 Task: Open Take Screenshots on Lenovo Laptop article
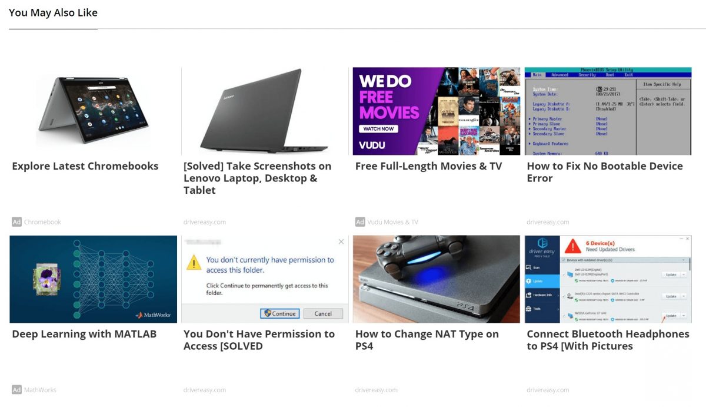click(258, 178)
